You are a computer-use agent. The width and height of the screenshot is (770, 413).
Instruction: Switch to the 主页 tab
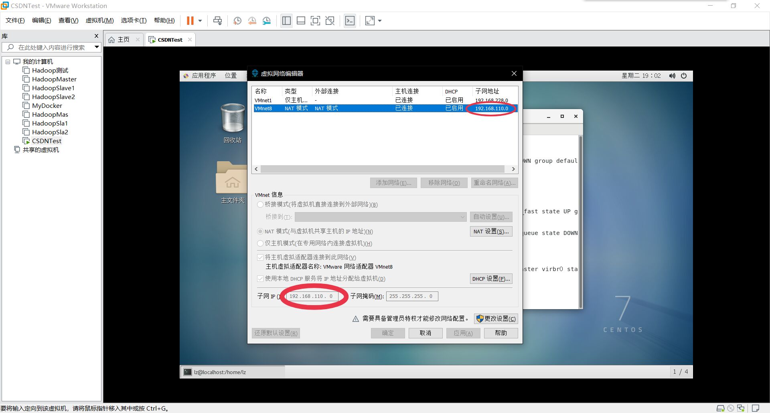[124, 40]
